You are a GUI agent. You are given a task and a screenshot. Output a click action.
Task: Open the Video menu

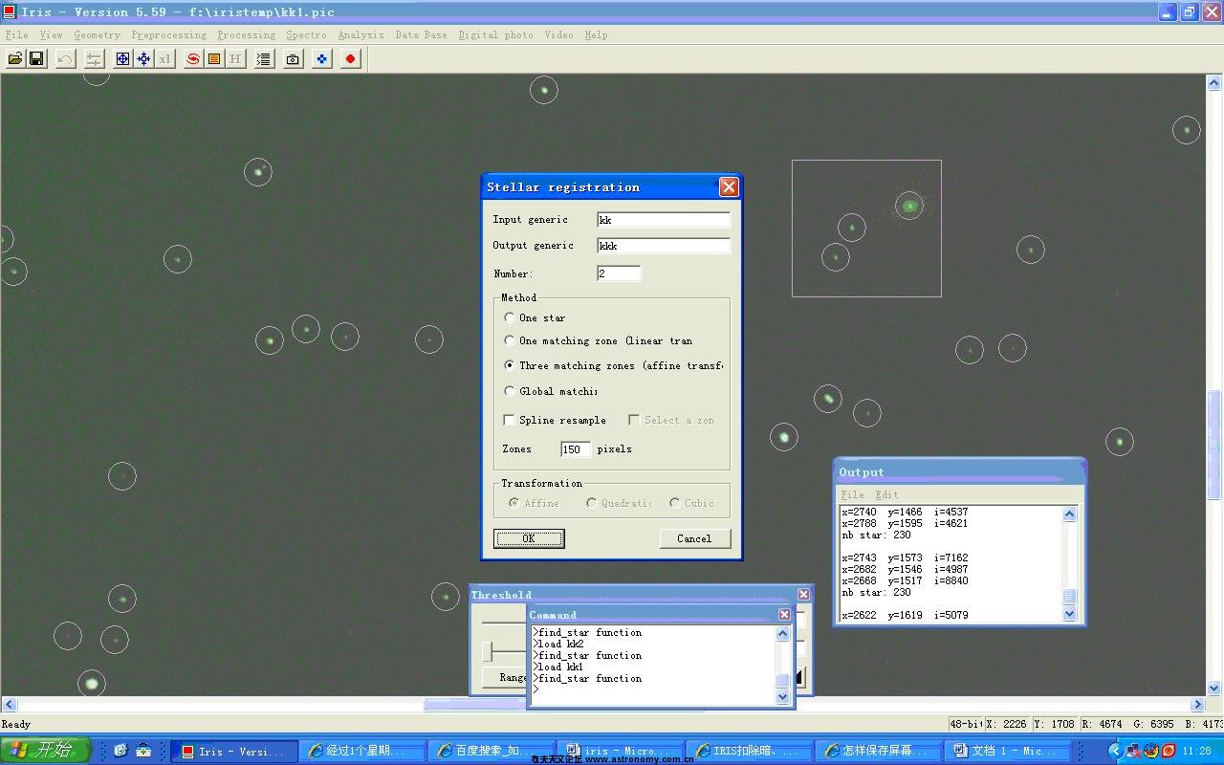click(558, 35)
